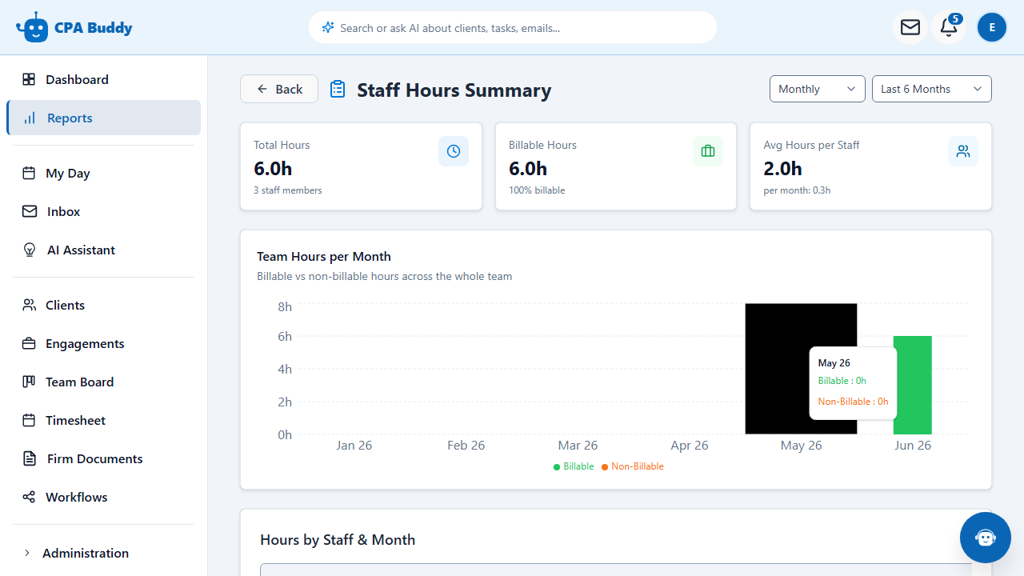Click the Hours by Staff & Month heading
The height and width of the screenshot is (576, 1024).
(338, 540)
